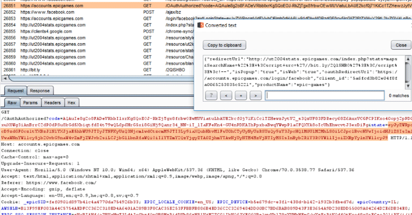The height and width of the screenshot is (215, 412).
Task: Select history row 26860 ut2004stats.epicgames.com
Action: point(97,63)
